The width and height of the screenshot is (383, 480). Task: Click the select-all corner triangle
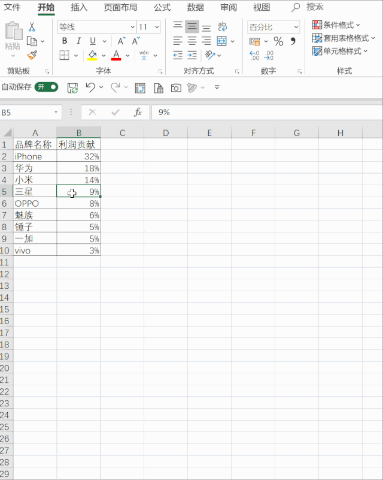point(7,132)
